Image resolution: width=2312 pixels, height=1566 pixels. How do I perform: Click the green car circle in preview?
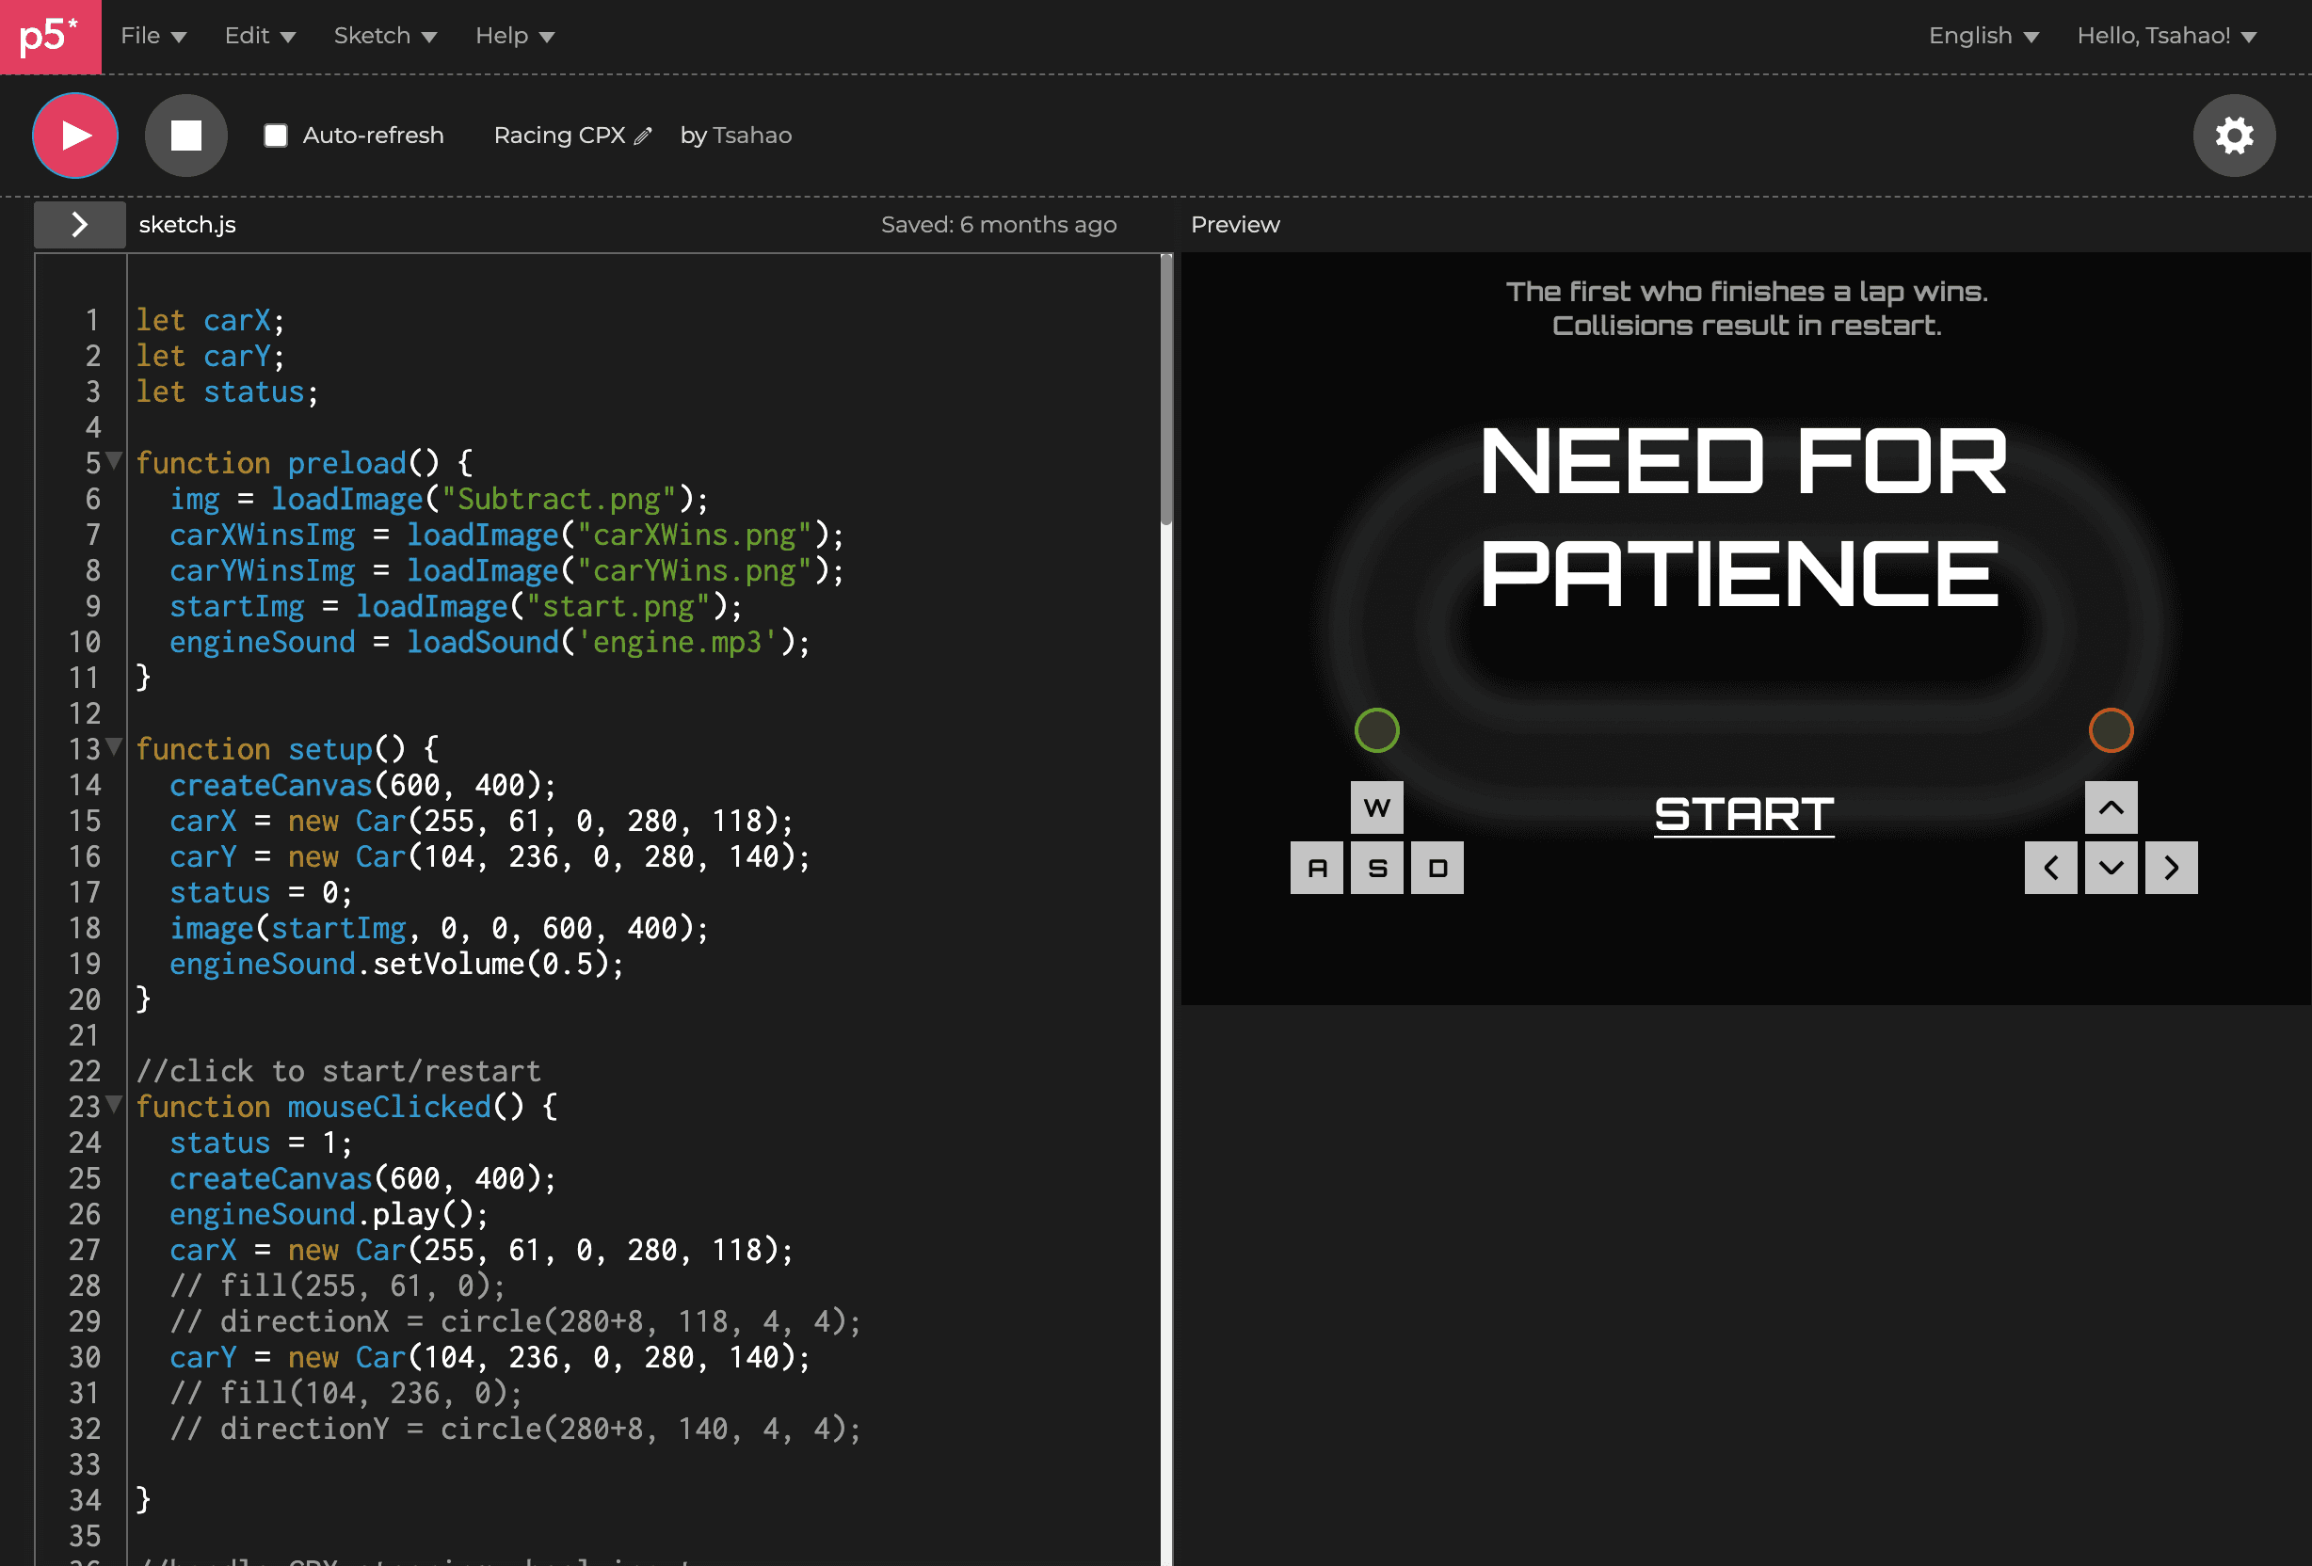[1377, 731]
